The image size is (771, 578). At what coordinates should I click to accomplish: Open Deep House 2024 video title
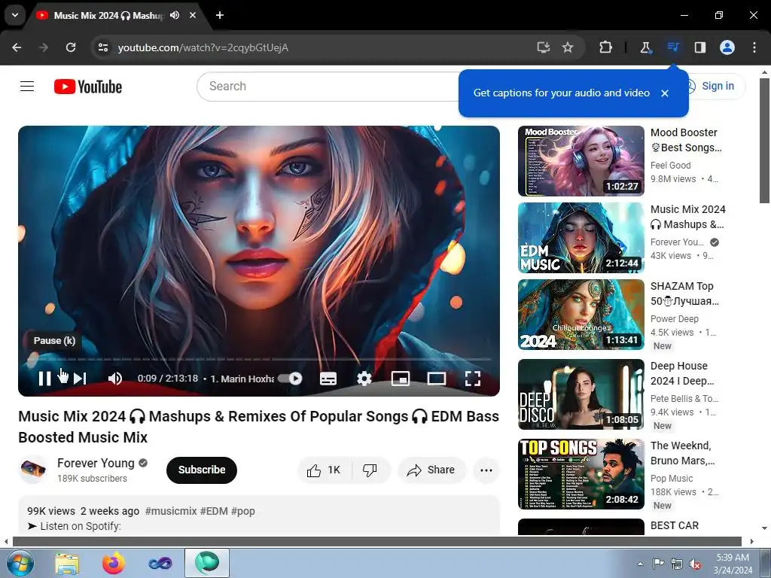click(682, 373)
